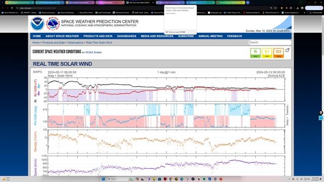324x182 pixels.
Task: Follow the Products and Data breadcrumb link
Action: tap(54, 42)
